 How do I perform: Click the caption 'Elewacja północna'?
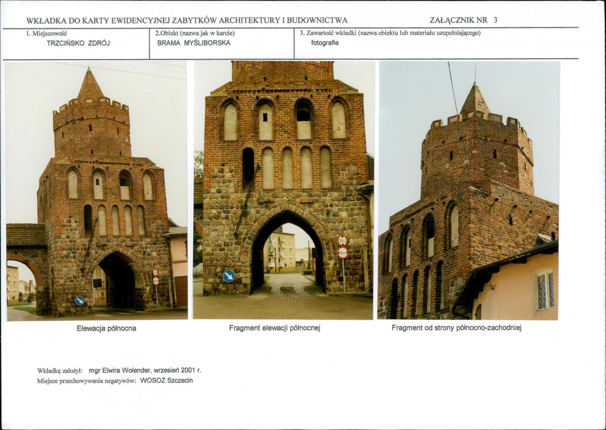(106, 328)
